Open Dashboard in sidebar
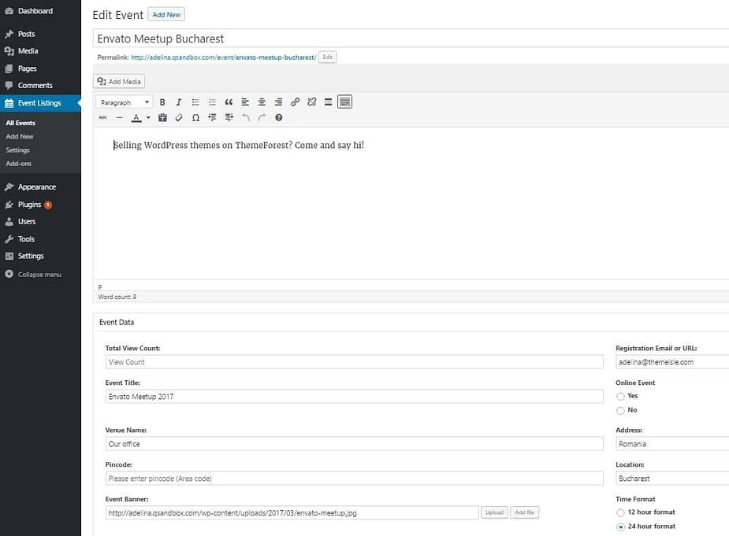 click(x=40, y=11)
